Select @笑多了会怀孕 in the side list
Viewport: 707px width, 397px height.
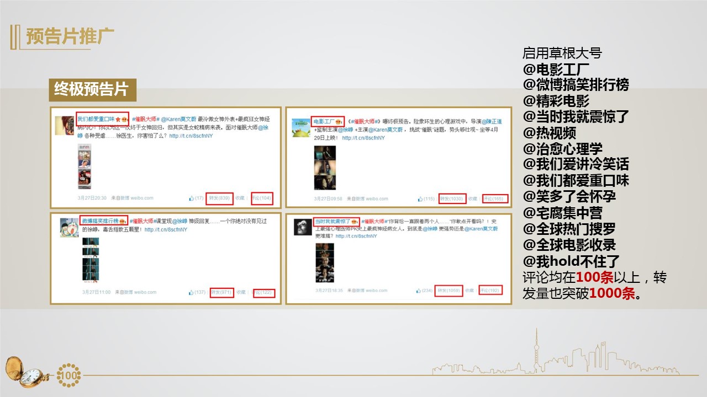[x=569, y=197]
